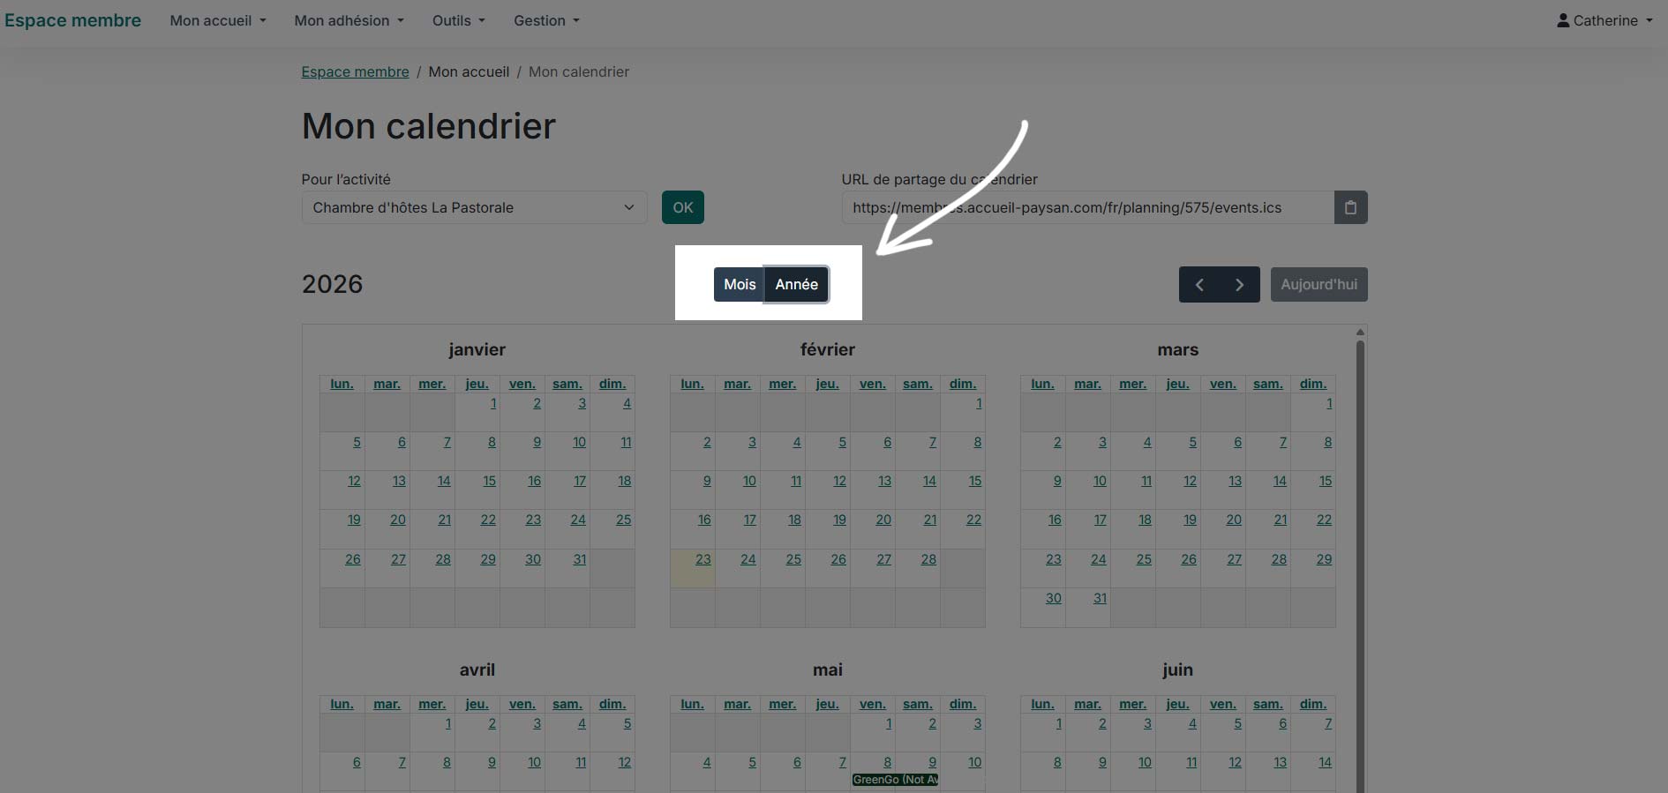The width and height of the screenshot is (1668, 793).
Task: Select the Année view toggle
Action: (x=796, y=285)
